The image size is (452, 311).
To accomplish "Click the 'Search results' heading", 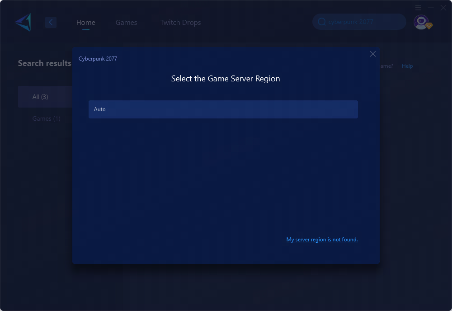I will coord(44,63).
